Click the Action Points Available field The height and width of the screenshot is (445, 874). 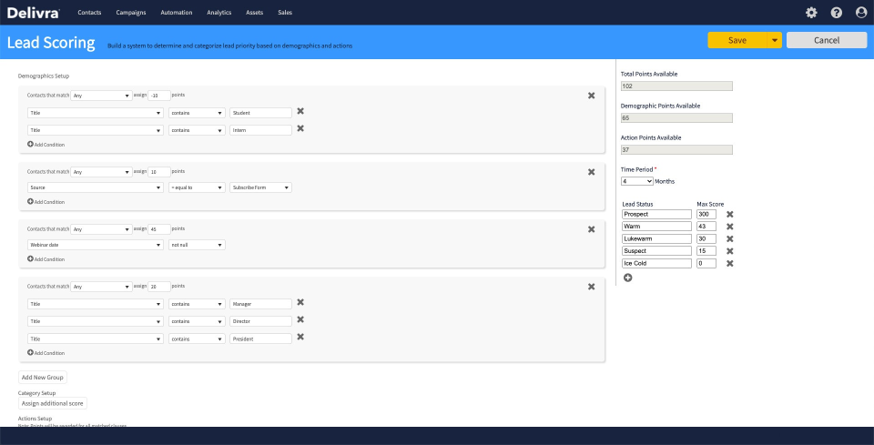tap(676, 150)
